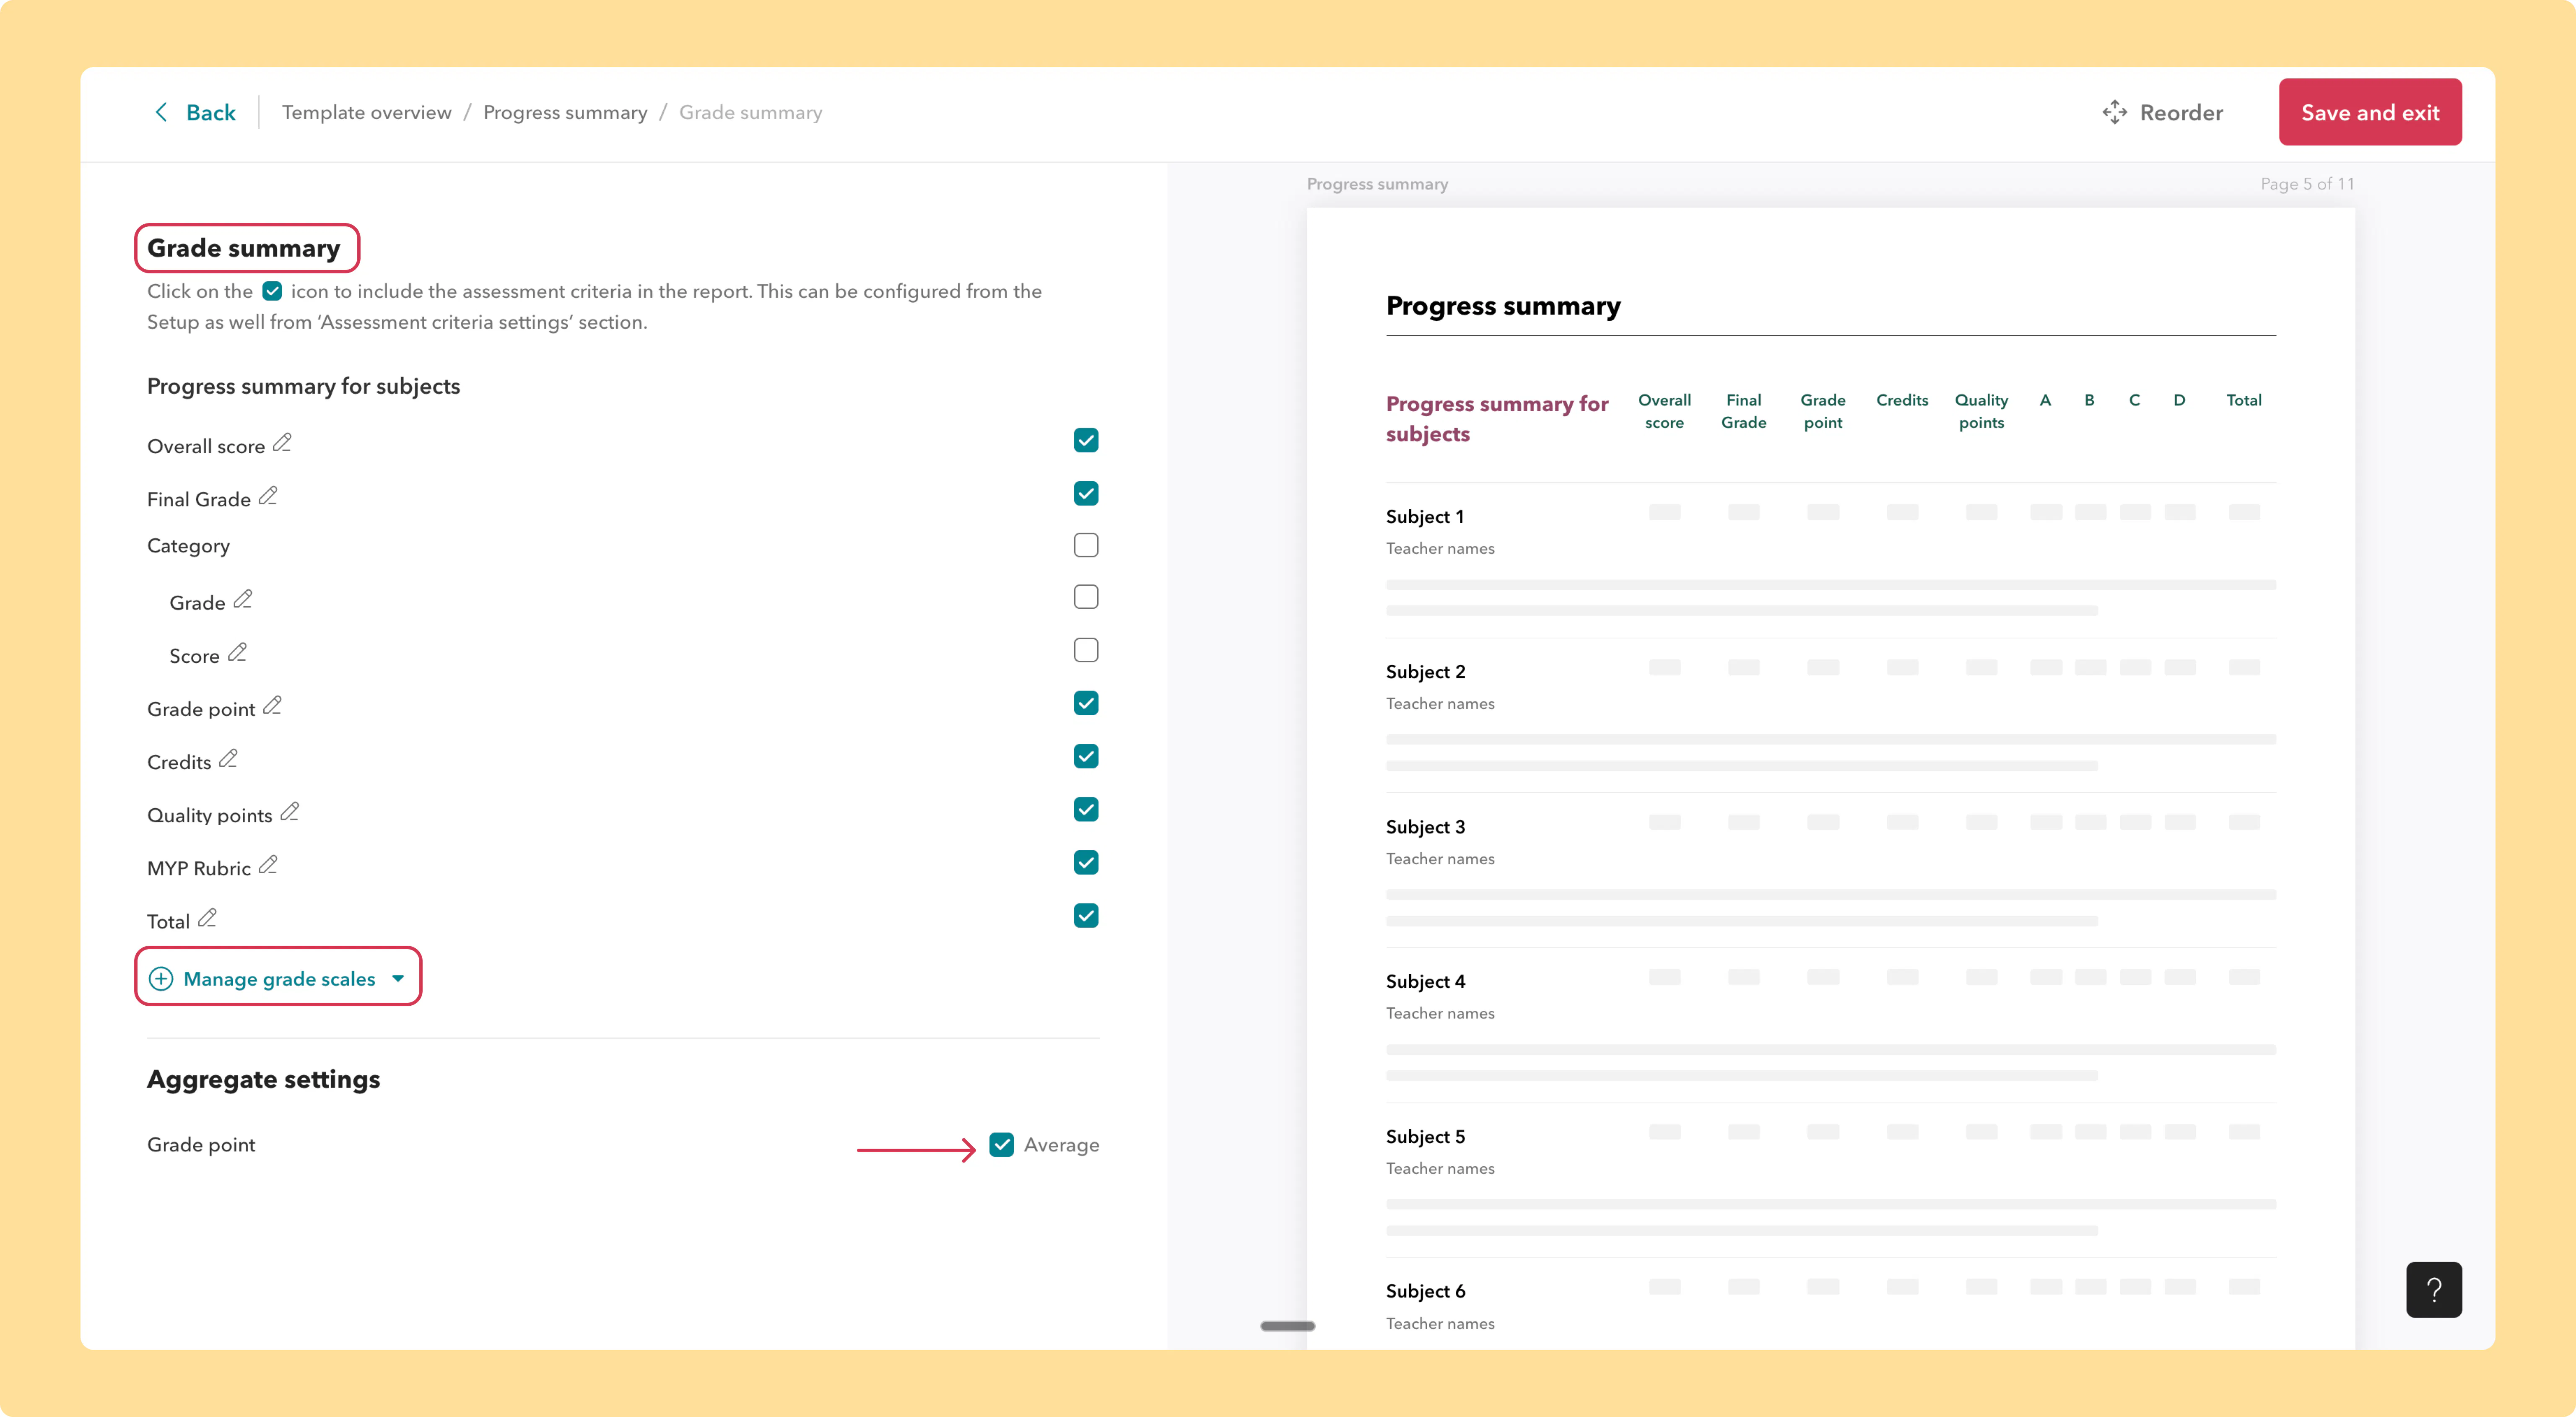Click the Progress summary preview page title

pyautogui.click(x=1503, y=305)
